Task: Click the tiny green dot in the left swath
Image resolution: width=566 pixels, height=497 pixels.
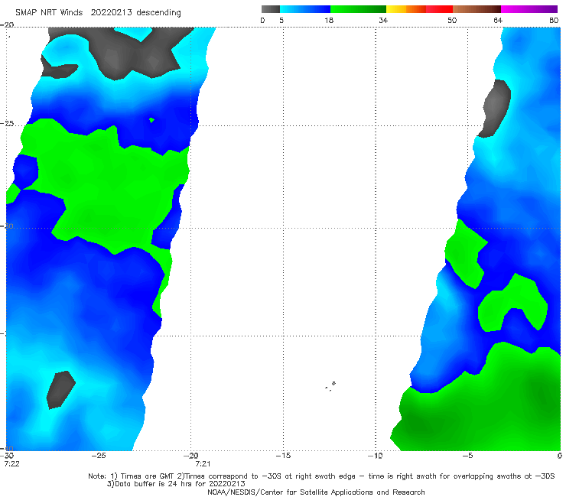Action: tap(152, 120)
